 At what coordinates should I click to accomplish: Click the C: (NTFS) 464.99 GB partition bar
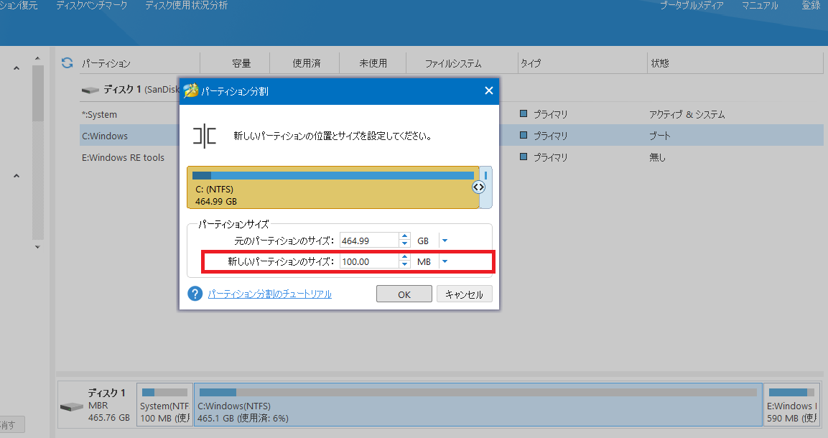332,187
